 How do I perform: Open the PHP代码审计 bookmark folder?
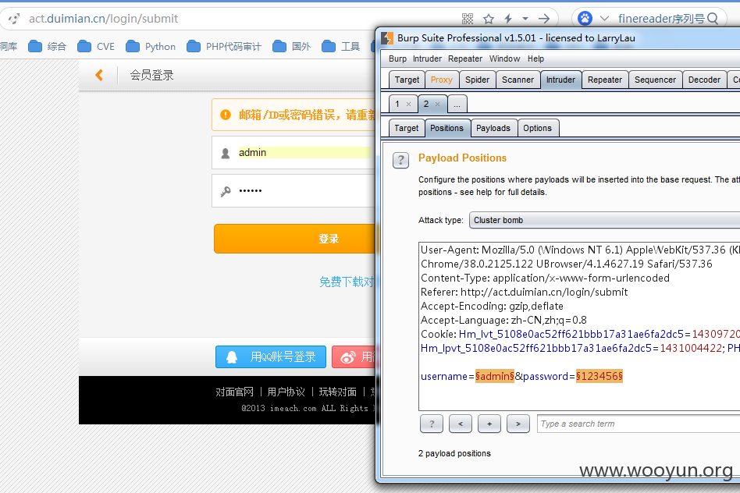click(224, 46)
